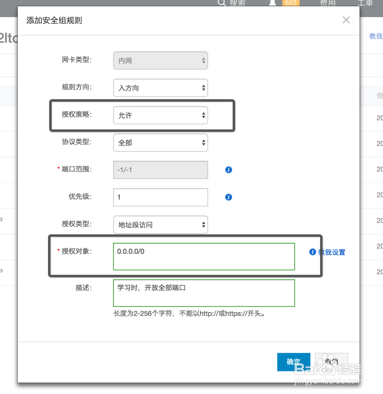
Task: Click the 费用 menu item in top bar
Action: click(x=327, y=3)
